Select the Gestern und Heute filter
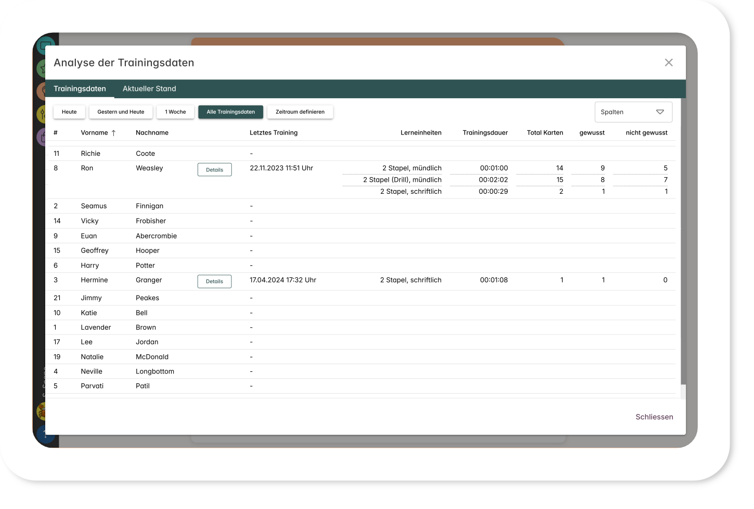Screen dimensions: 754x509 (121, 112)
